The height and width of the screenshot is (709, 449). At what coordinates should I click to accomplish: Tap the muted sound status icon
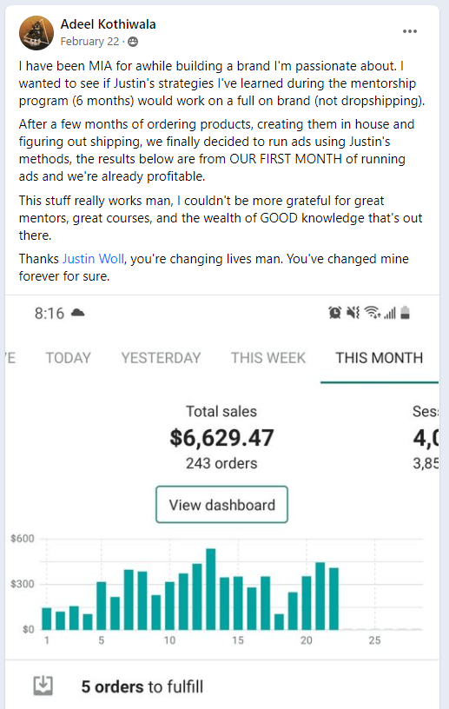(x=353, y=313)
